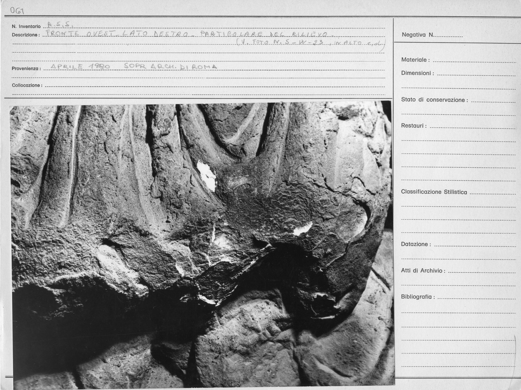Viewport: 521px width, 390px height.
Task: Click 'Stato di conservazione' label
Action: [434, 100]
